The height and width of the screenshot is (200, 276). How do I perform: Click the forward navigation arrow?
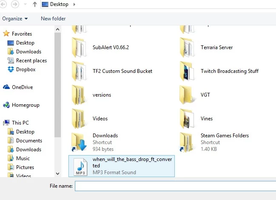tap(15, 4)
